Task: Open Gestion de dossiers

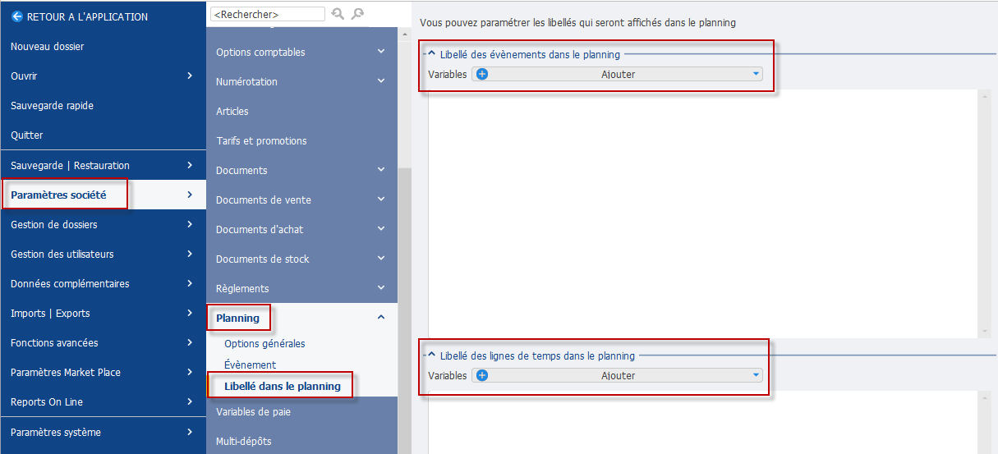Action: (x=103, y=224)
